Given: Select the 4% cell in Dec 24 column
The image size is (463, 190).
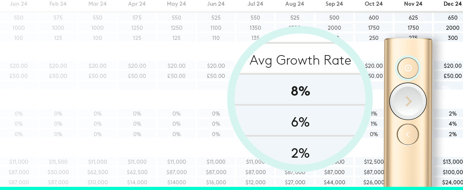Looking at the screenshot, I should (x=453, y=124).
